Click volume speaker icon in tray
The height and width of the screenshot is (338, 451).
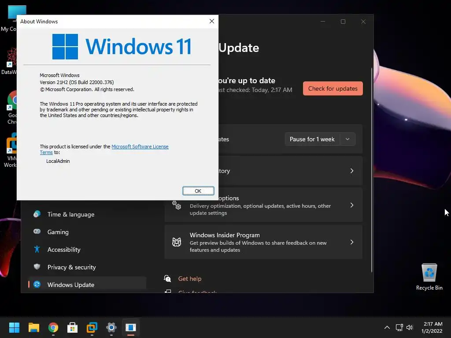[x=410, y=327]
